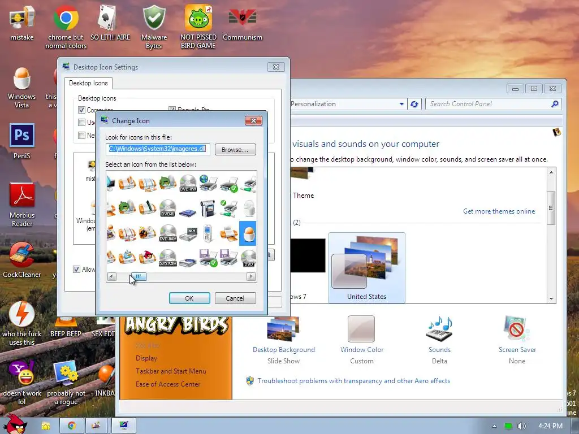Expand the Personalization address bar dropdown
The image size is (579, 434).
401,104
